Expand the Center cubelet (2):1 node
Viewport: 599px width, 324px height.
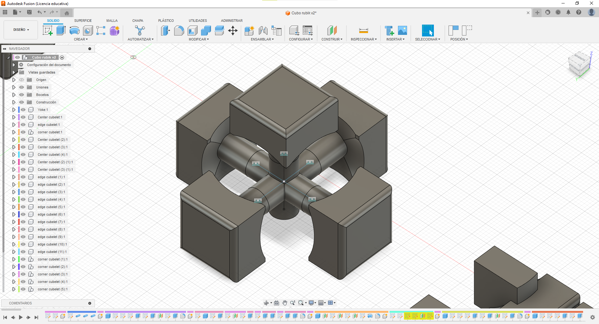click(x=14, y=140)
